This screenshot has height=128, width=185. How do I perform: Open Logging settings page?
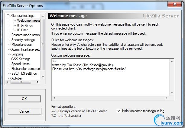coord(17,54)
